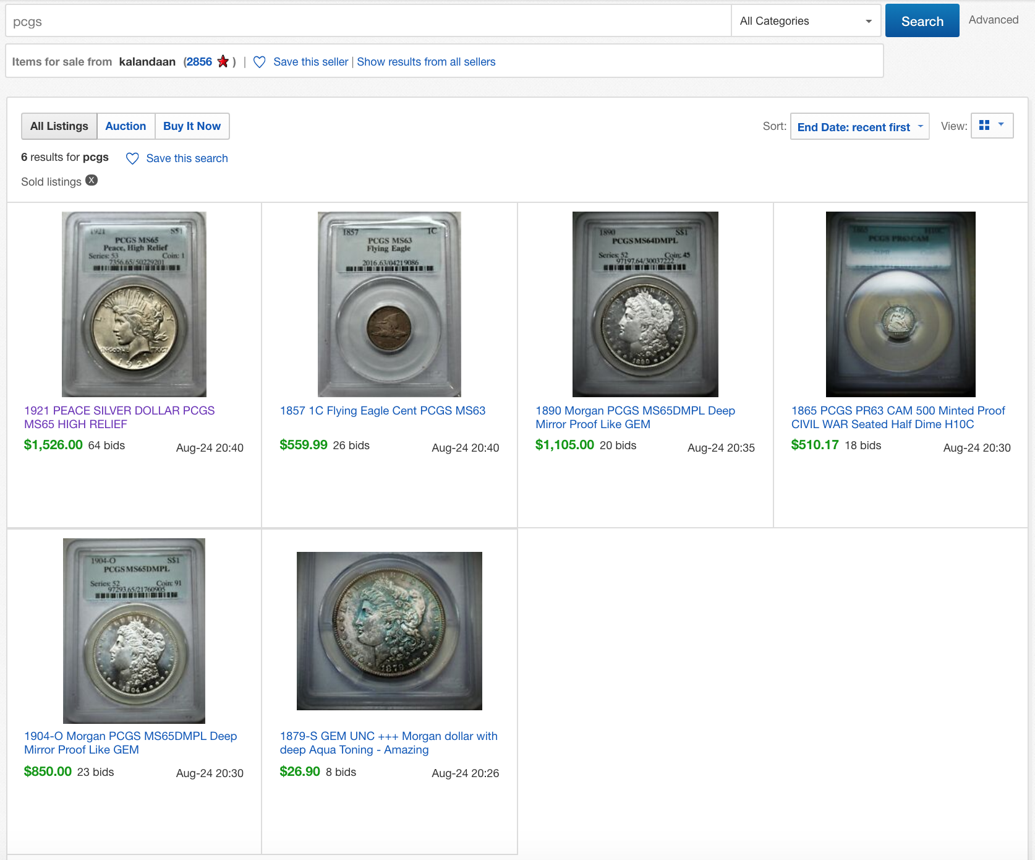Open the End Date: recent first sort dropdown
The width and height of the screenshot is (1035, 860).
(859, 127)
